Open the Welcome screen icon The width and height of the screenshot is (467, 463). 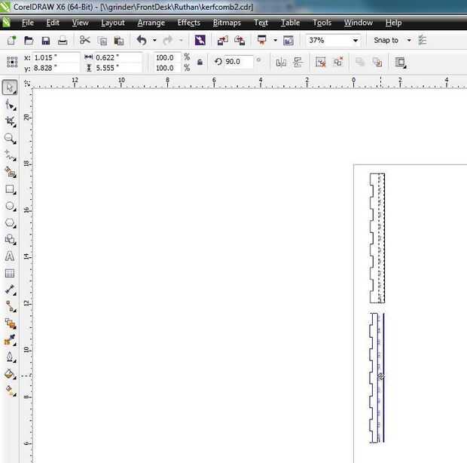point(288,40)
